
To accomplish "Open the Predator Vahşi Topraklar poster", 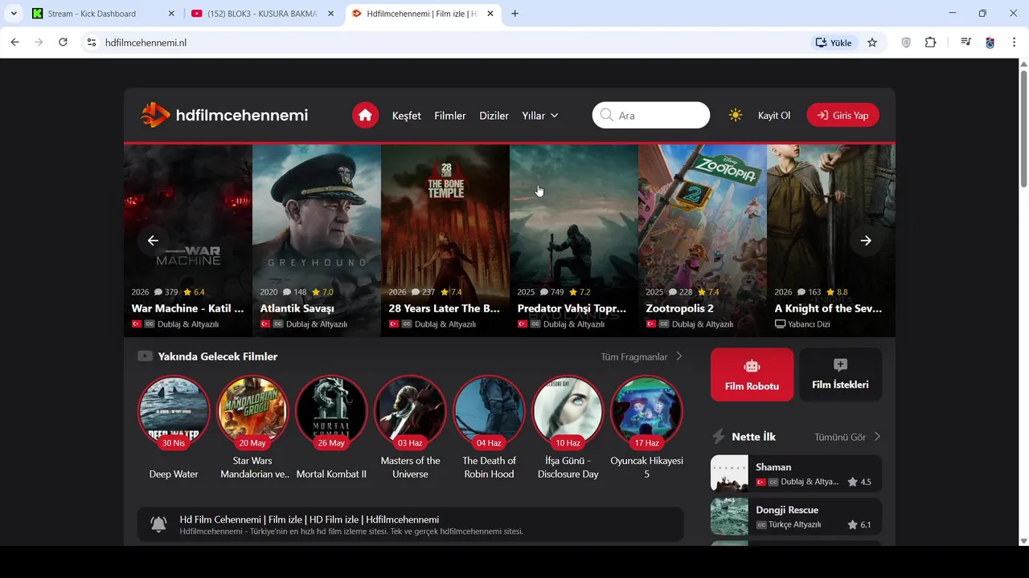I will [574, 240].
